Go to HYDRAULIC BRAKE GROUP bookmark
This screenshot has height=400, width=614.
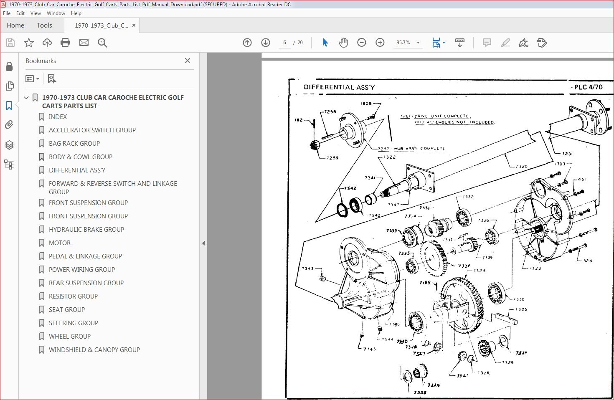(86, 230)
